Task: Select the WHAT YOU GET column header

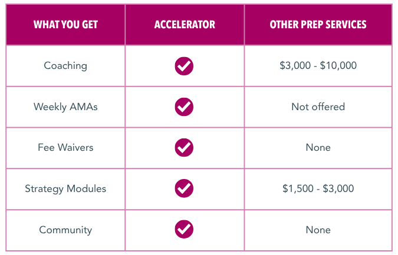Action: point(65,25)
